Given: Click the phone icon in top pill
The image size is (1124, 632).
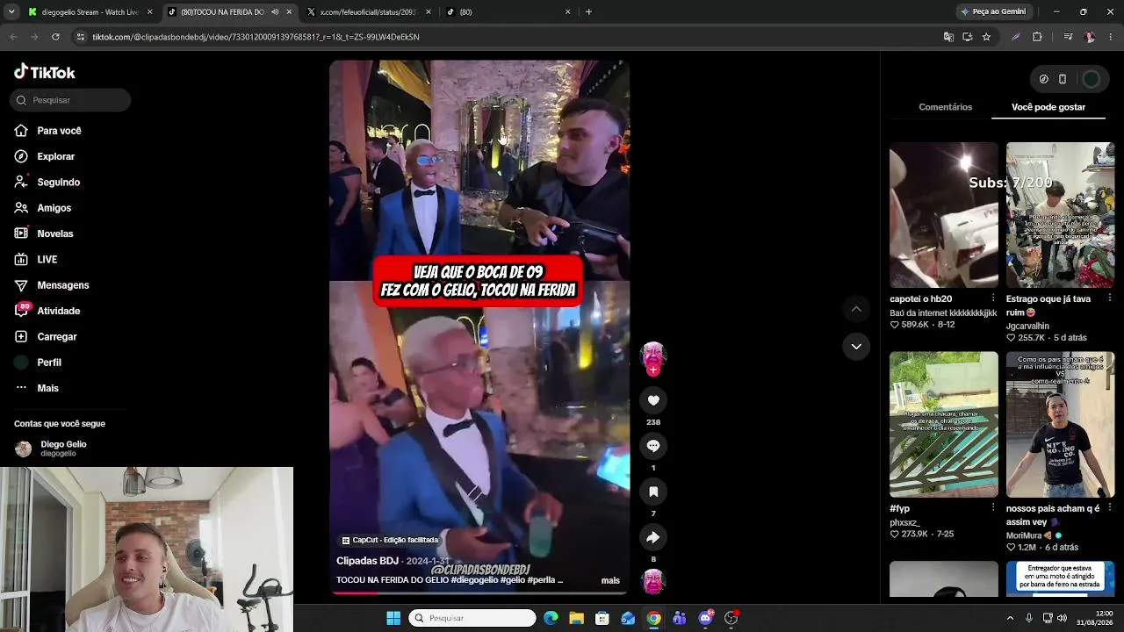Looking at the screenshot, I should click(1063, 79).
